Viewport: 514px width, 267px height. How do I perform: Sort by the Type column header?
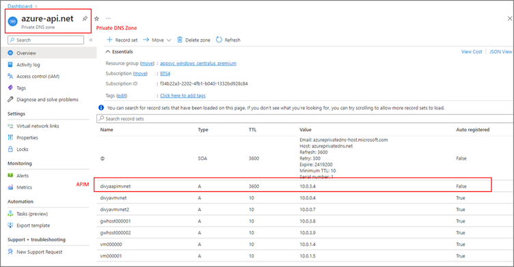click(x=203, y=130)
